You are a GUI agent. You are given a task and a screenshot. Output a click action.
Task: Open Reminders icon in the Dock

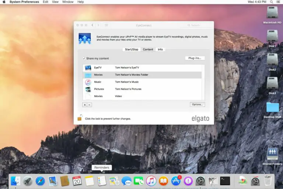[102, 181]
